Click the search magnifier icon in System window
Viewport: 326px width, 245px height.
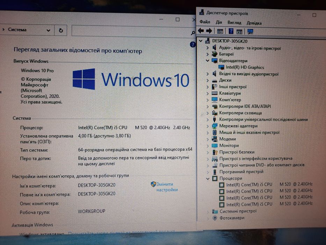(x=193, y=33)
